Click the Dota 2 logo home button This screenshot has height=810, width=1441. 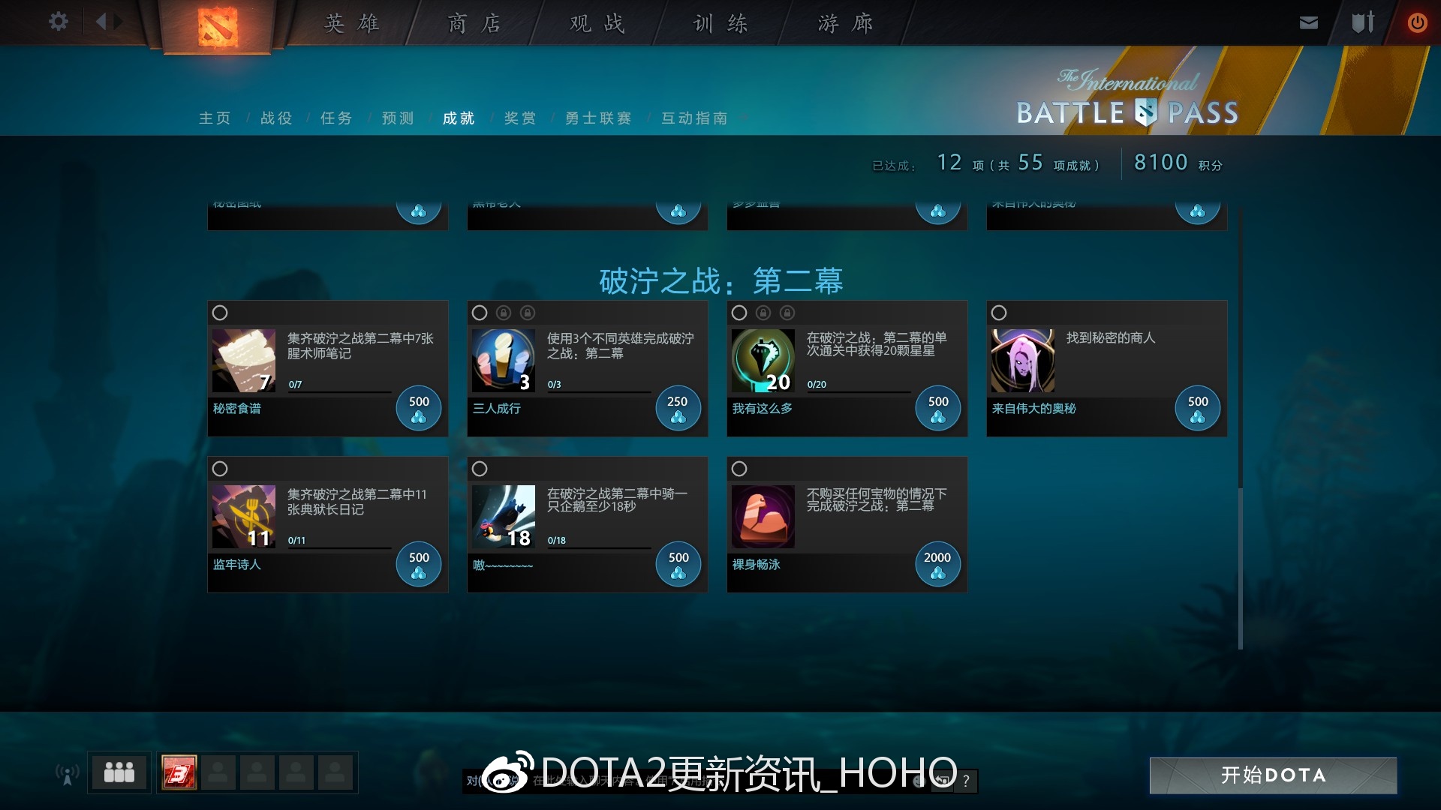(x=218, y=26)
